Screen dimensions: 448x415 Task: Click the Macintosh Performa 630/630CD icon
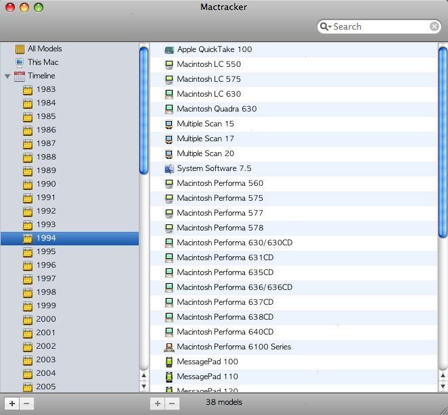(169, 243)
